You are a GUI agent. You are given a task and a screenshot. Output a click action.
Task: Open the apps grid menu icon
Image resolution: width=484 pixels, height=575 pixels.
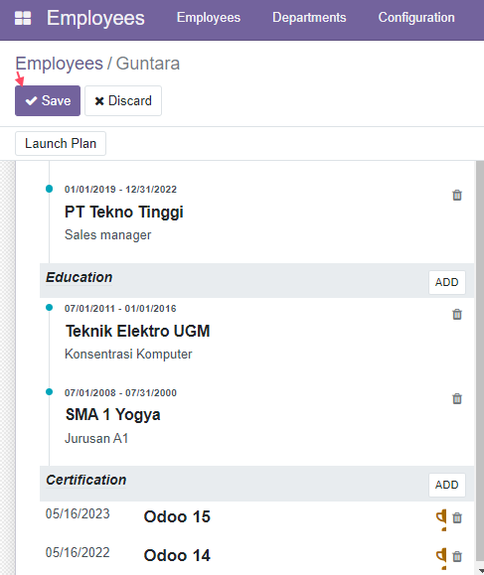[x=23, y=18]
